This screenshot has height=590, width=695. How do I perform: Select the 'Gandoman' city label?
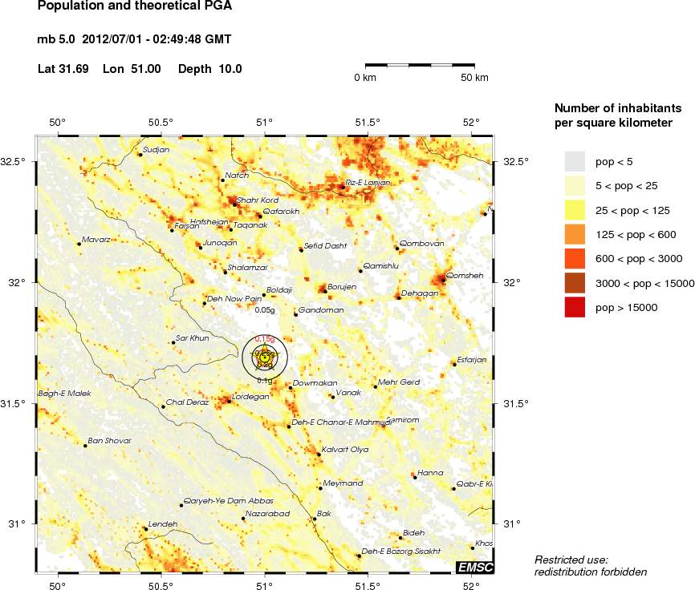[x=321, y=309]
